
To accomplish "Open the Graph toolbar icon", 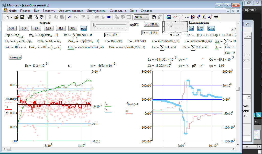I will click(x=175, y=17).
